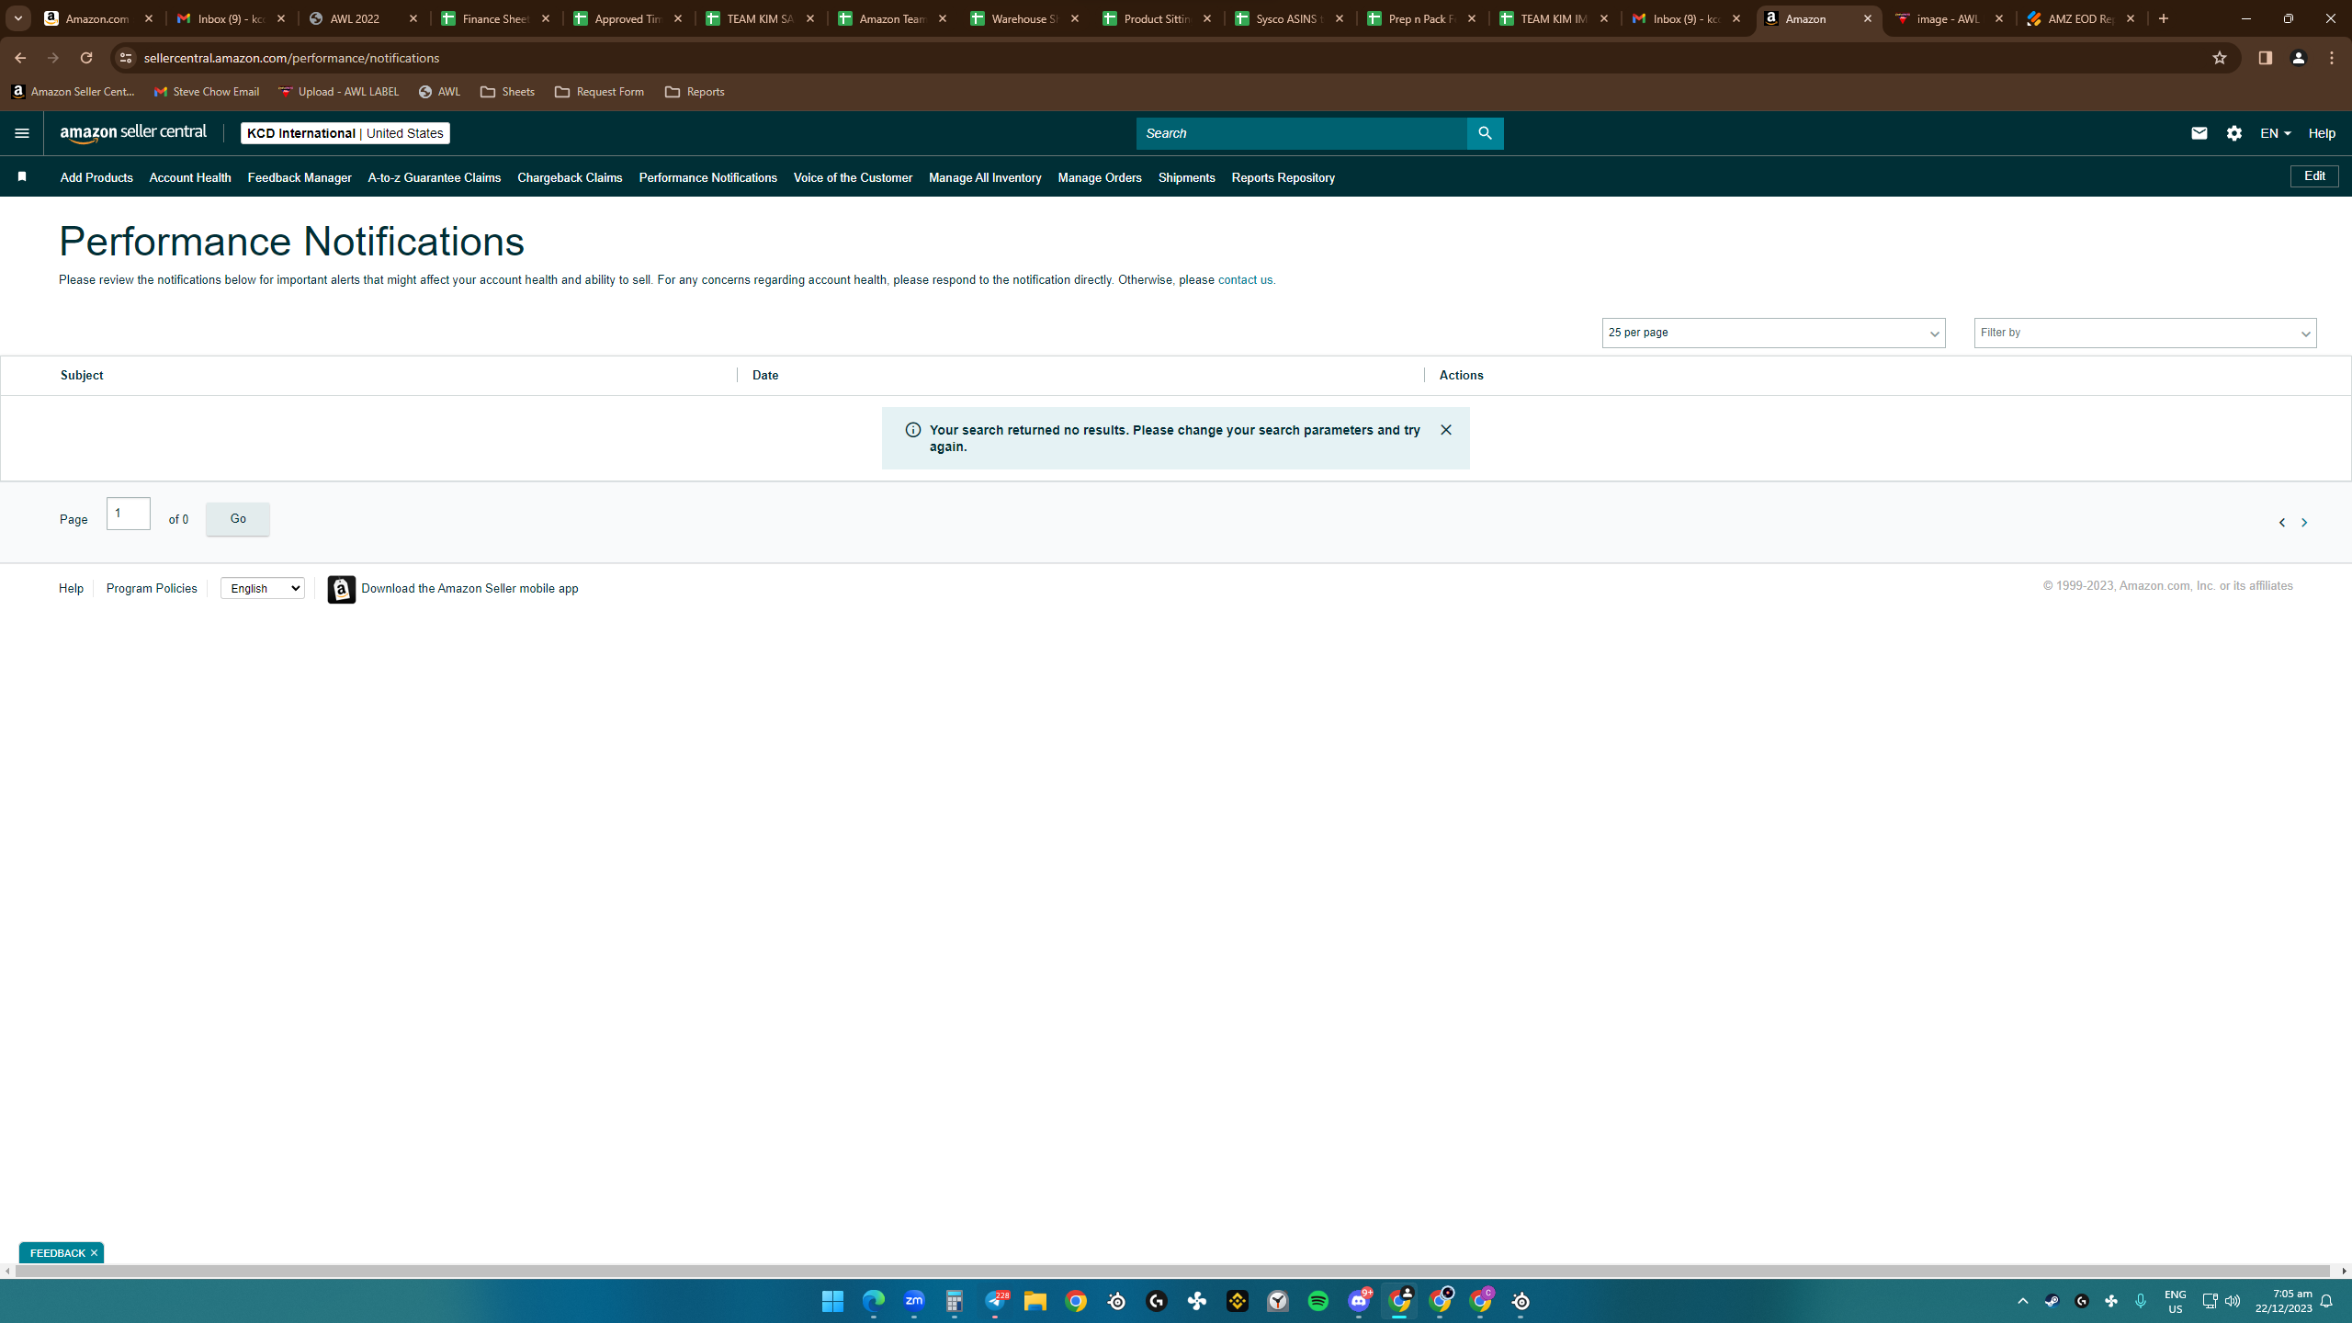Click the bookmark flag icon in nav bar

22,176
